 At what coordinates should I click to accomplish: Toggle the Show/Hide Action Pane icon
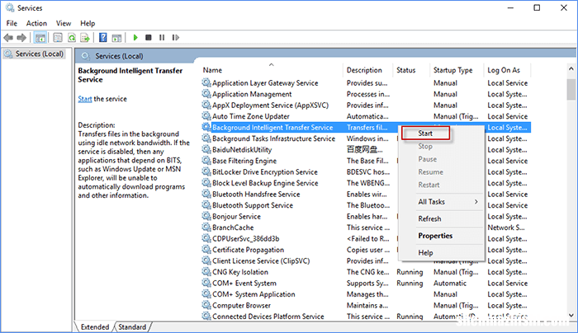(x=117, y=38)
